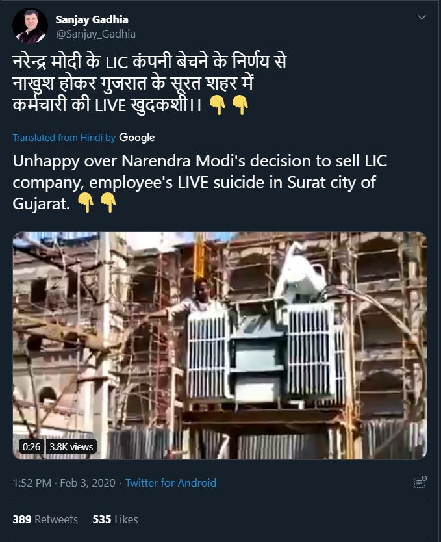Image resolution: width=441 pixels, height=542 pixels.
Task: Click the Twitter for Android source link
Action: pos(171,483)
